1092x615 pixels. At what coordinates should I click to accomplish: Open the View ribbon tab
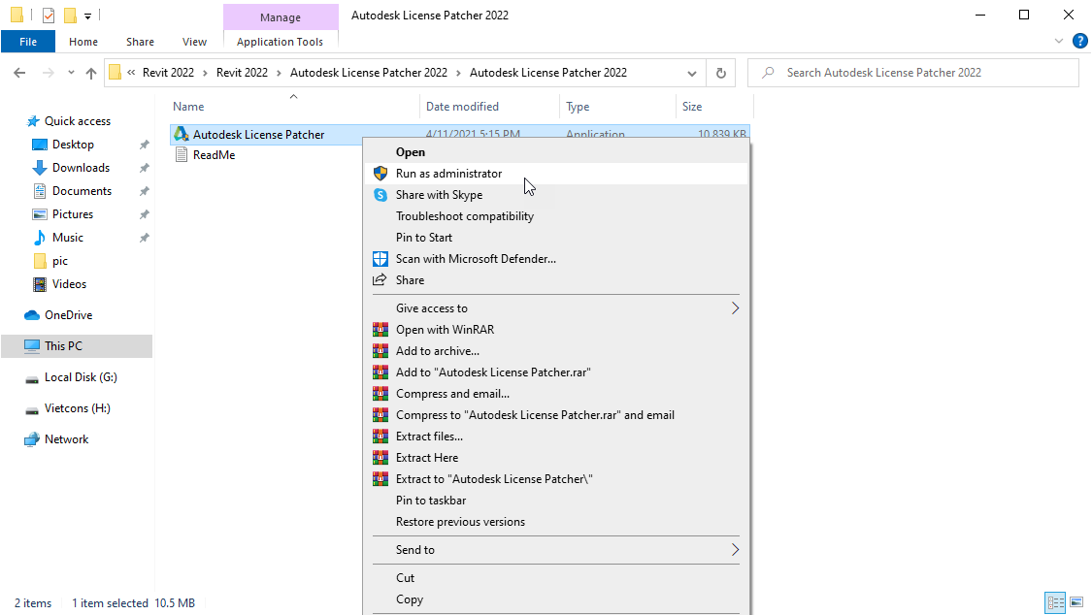tap(194, 42)
